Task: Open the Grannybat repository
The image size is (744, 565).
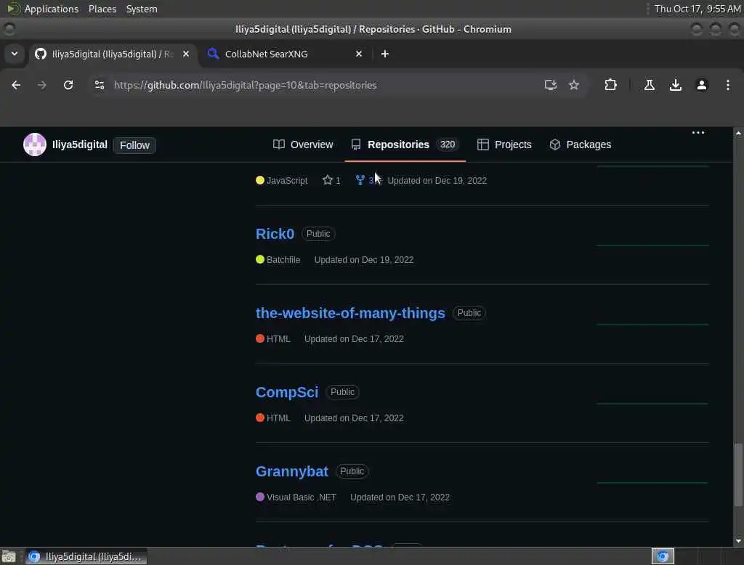Action: [x=292, y=471]
